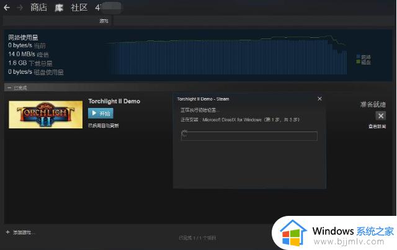Click the 磁盘 legend swatch

(359, 61)
